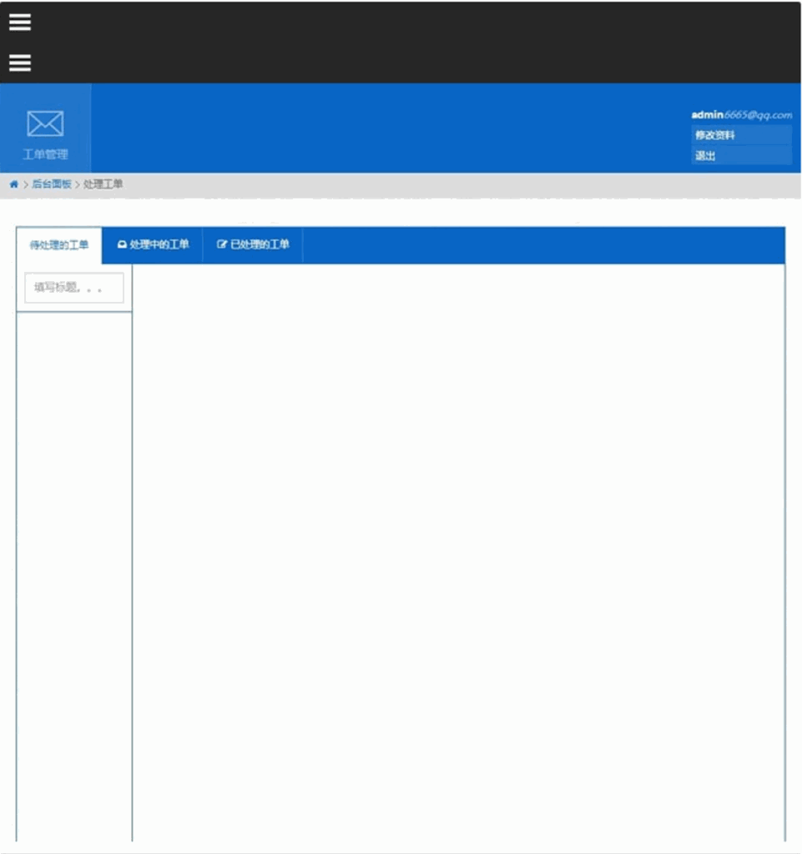Screen dimensions: 802x854
Task: Toggle to the 待处理的工单 view
Action: point(58,244)
